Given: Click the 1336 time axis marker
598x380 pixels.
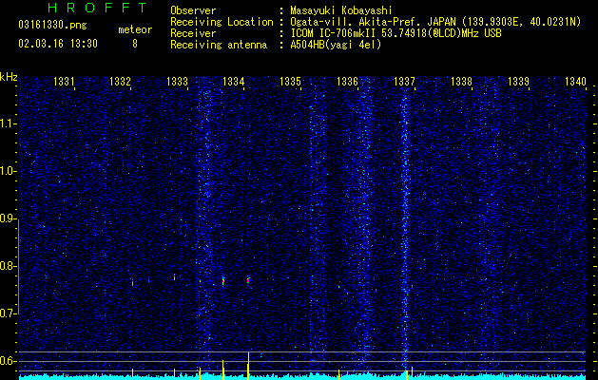Looking at the screenshot, I should coord(347,81).
